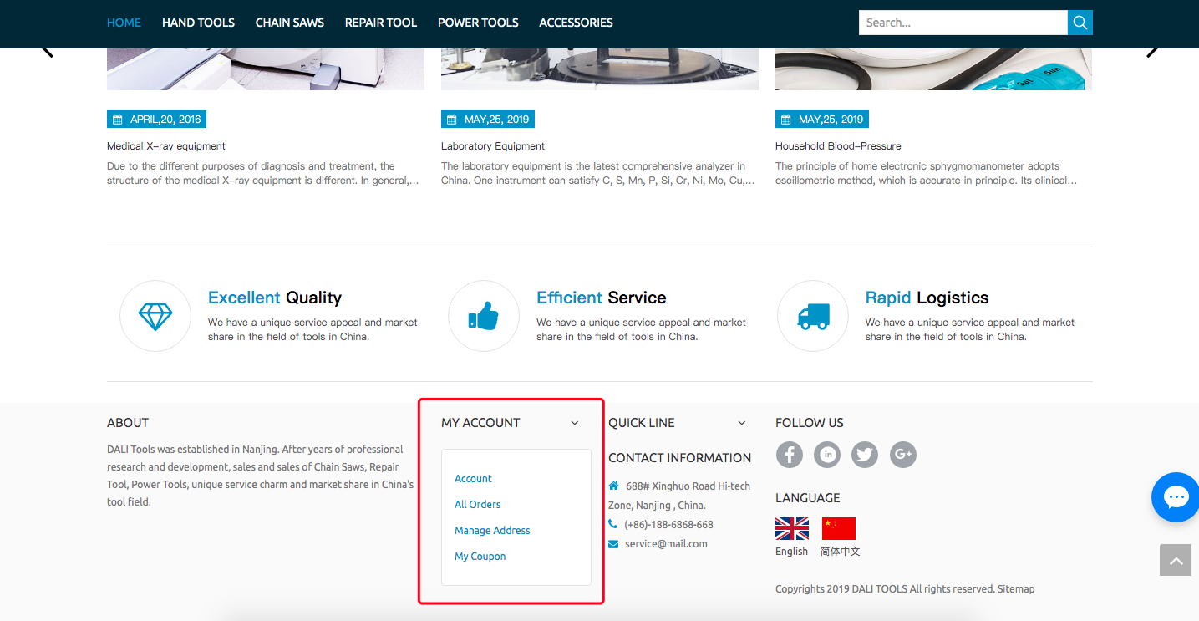Click the scroll-to-top arrow button
This screenshot has width=1199, height=621.
(1175, 561)
